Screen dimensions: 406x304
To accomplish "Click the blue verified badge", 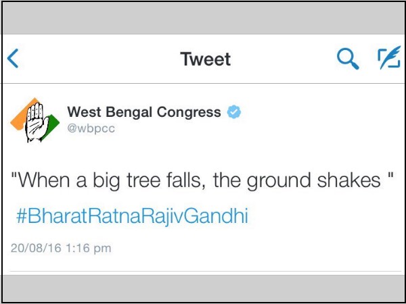I will click(x=234, y=112).
